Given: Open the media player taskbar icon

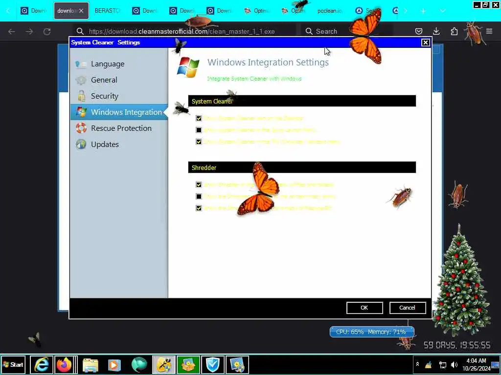Looking at the screenshot, I should click(x=114, y=364).
